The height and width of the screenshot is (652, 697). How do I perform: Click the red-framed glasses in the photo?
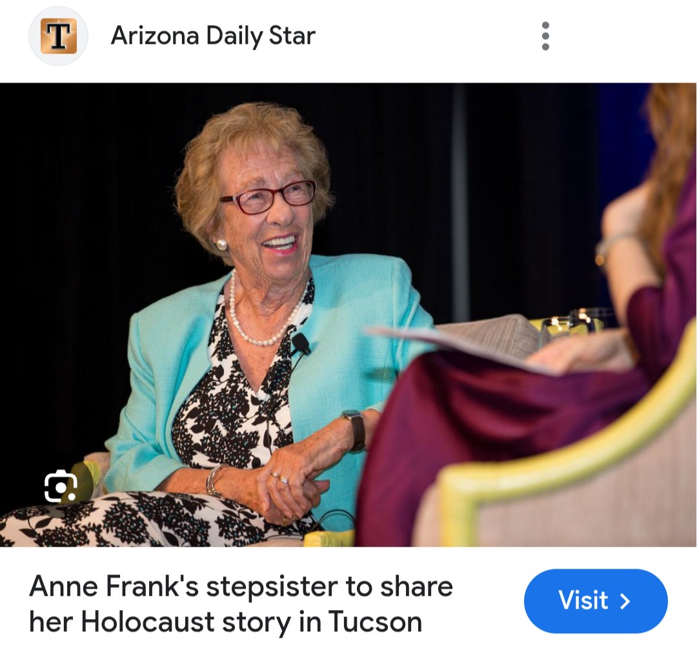pos(269,197)
